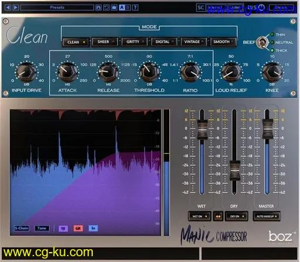The height and width of the screenshot is (262, 300).
Task: Toggle the purple TF graph layer
Action: point(63,229)
